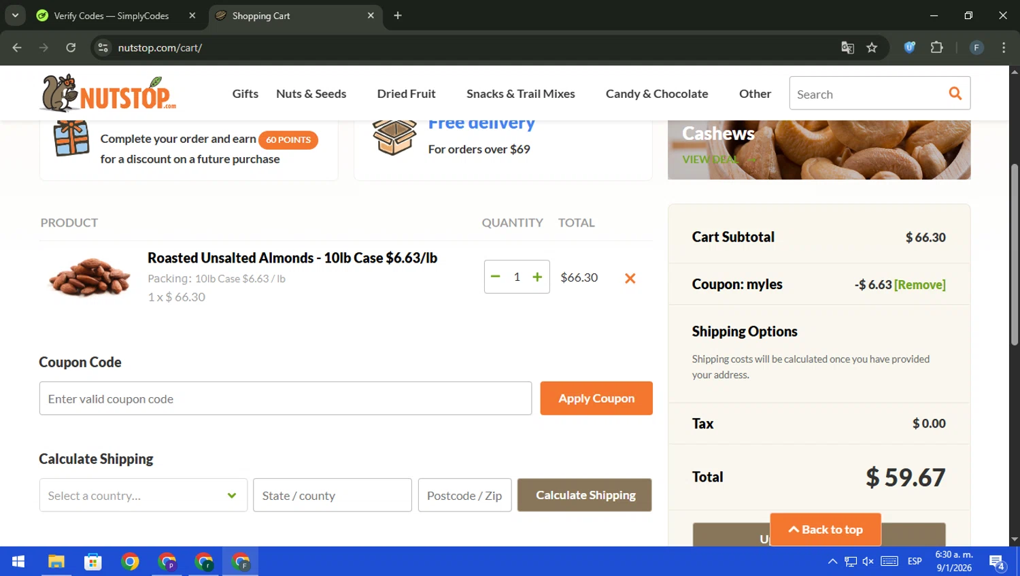Click the $ 59.67 total amount

905,477
